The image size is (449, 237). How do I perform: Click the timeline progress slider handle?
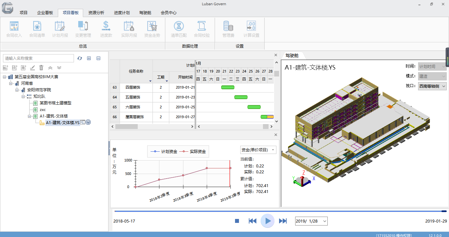(x=444, y=211)
